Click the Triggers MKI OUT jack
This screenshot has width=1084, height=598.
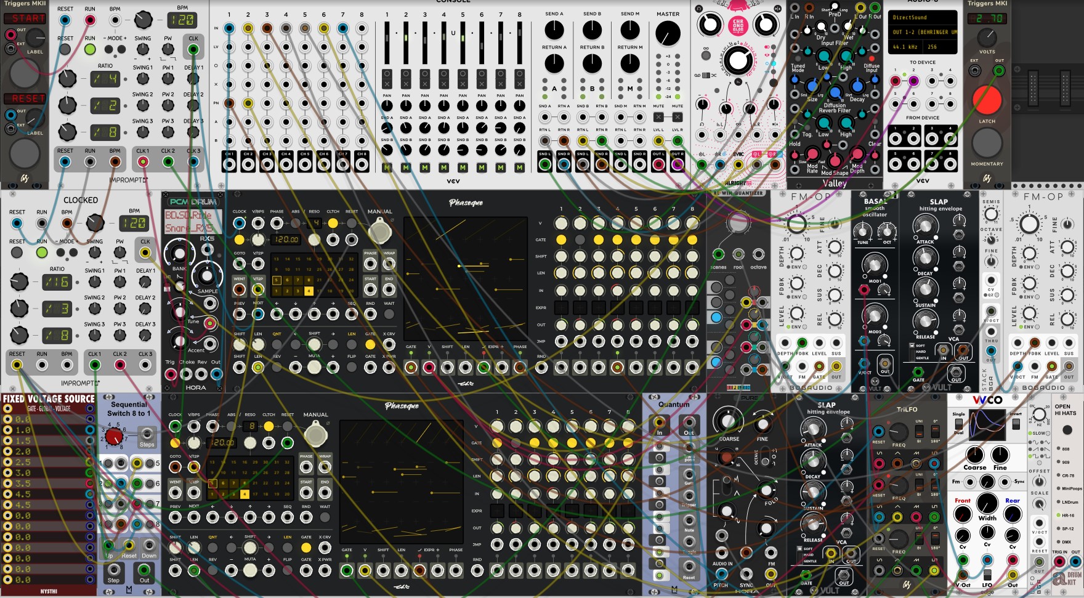pos(999,71)
